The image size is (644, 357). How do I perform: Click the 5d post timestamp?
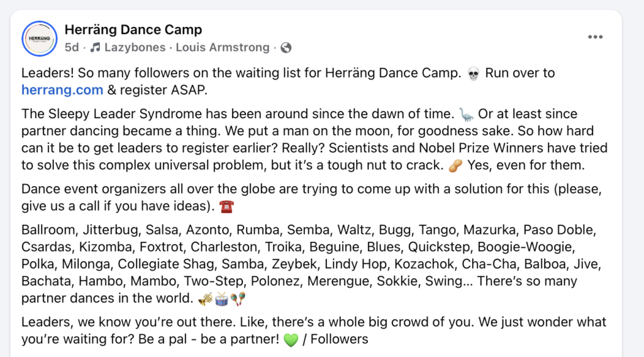pyautogui.click(x=72, y=47)
